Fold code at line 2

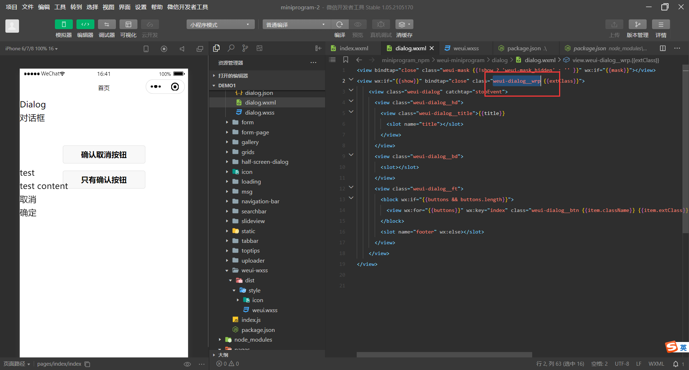click(x=351, y=79)
